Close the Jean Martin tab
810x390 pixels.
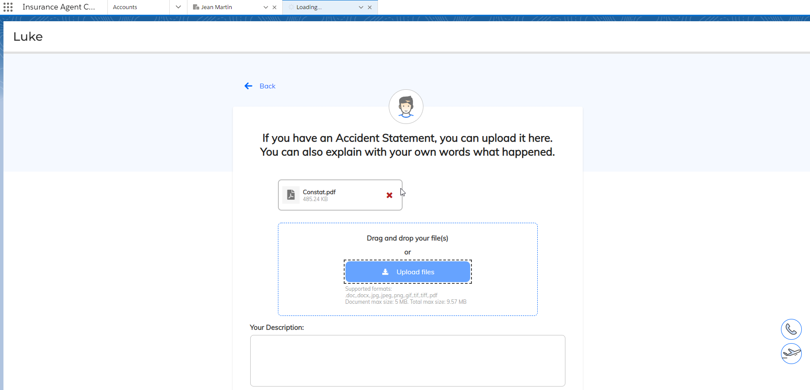pos(274,7)
